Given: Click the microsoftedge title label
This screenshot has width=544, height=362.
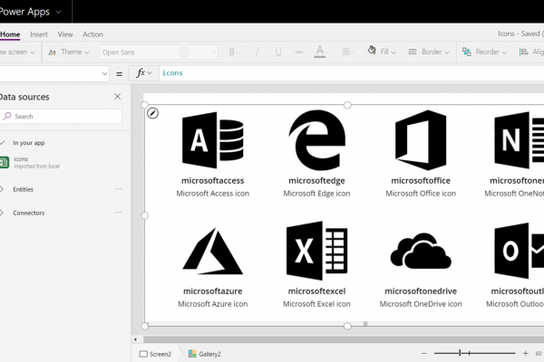Looking at the screenshot, I should point(316,180).
